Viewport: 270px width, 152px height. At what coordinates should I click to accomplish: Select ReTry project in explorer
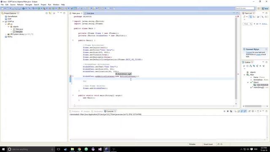tap(10, 37)
